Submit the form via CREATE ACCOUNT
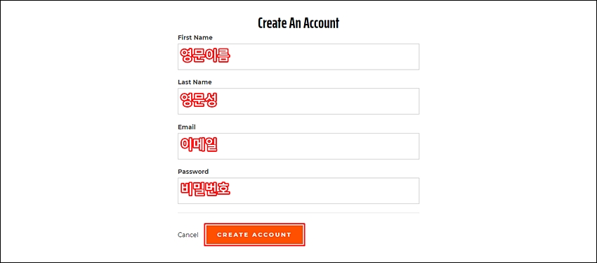The image size is (597, 263). (x=254, y=235)
